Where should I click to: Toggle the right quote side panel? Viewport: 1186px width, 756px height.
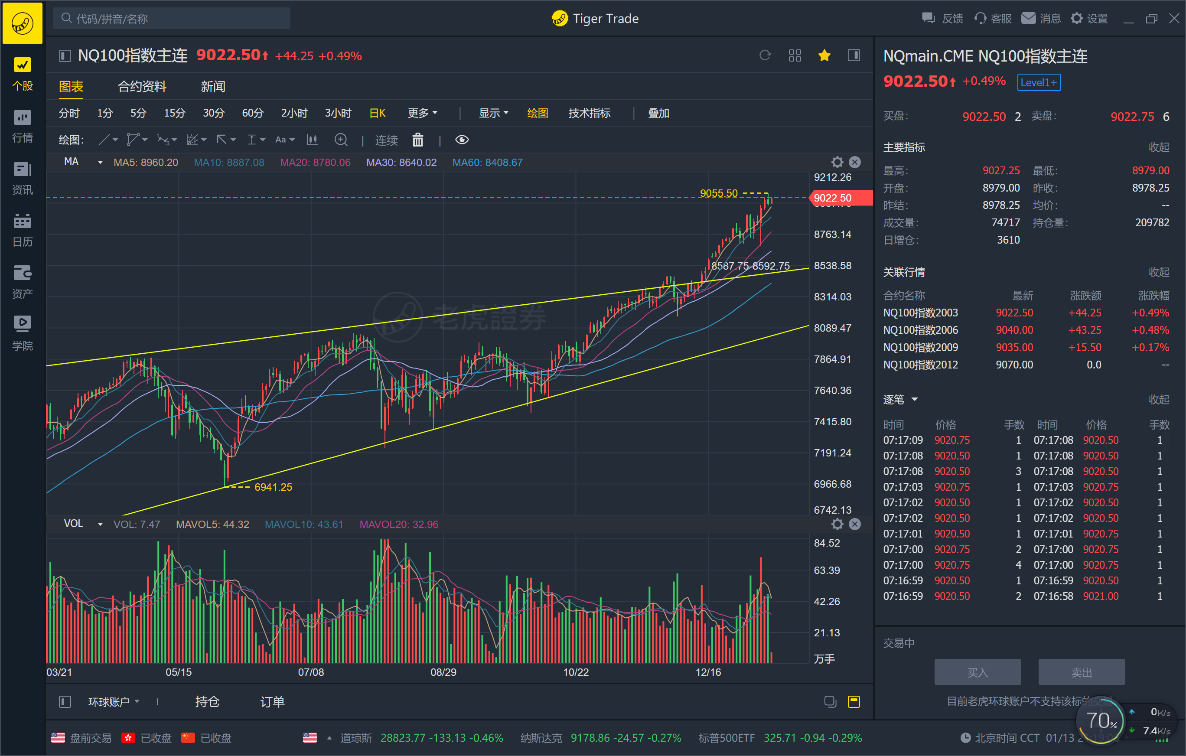(854, 55)
